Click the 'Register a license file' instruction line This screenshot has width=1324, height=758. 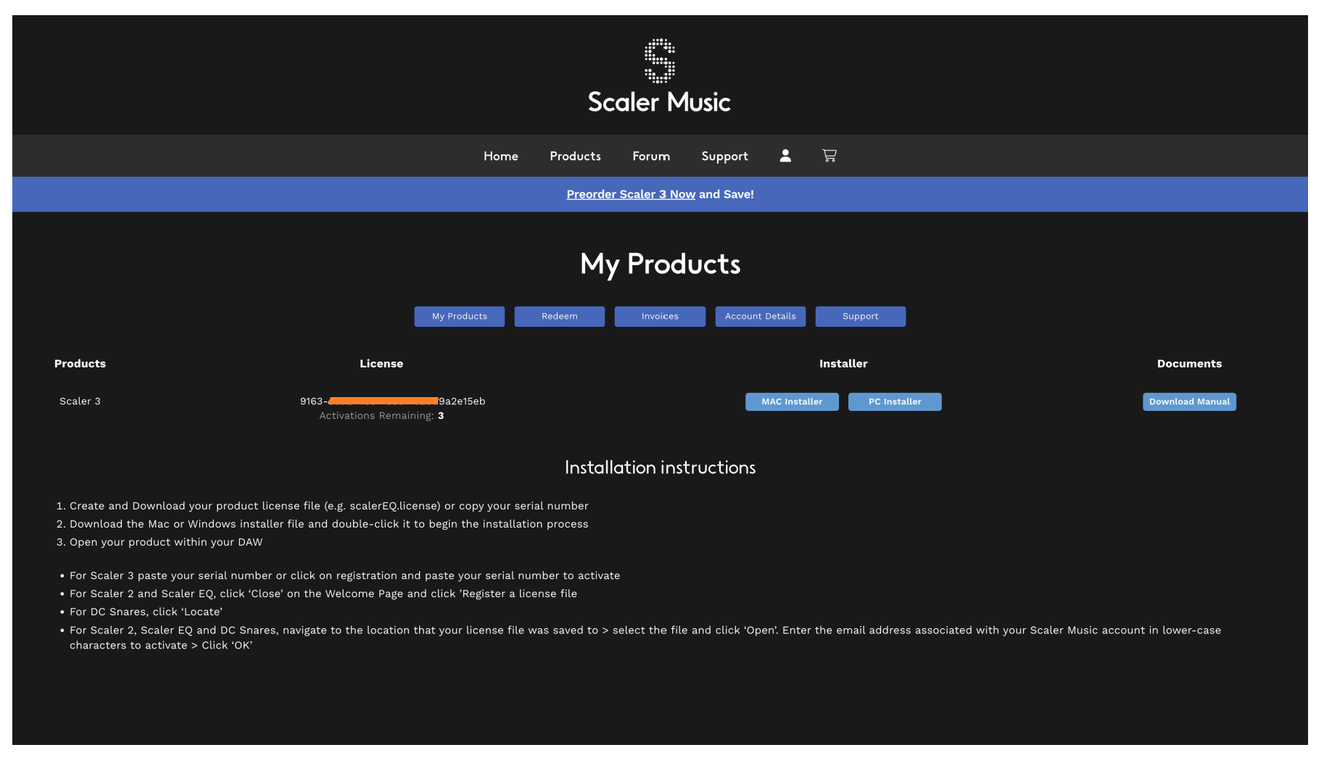tap(323, 594)
